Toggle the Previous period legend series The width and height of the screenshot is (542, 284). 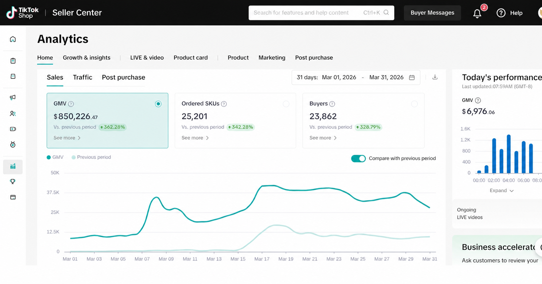tap(91, 157)
